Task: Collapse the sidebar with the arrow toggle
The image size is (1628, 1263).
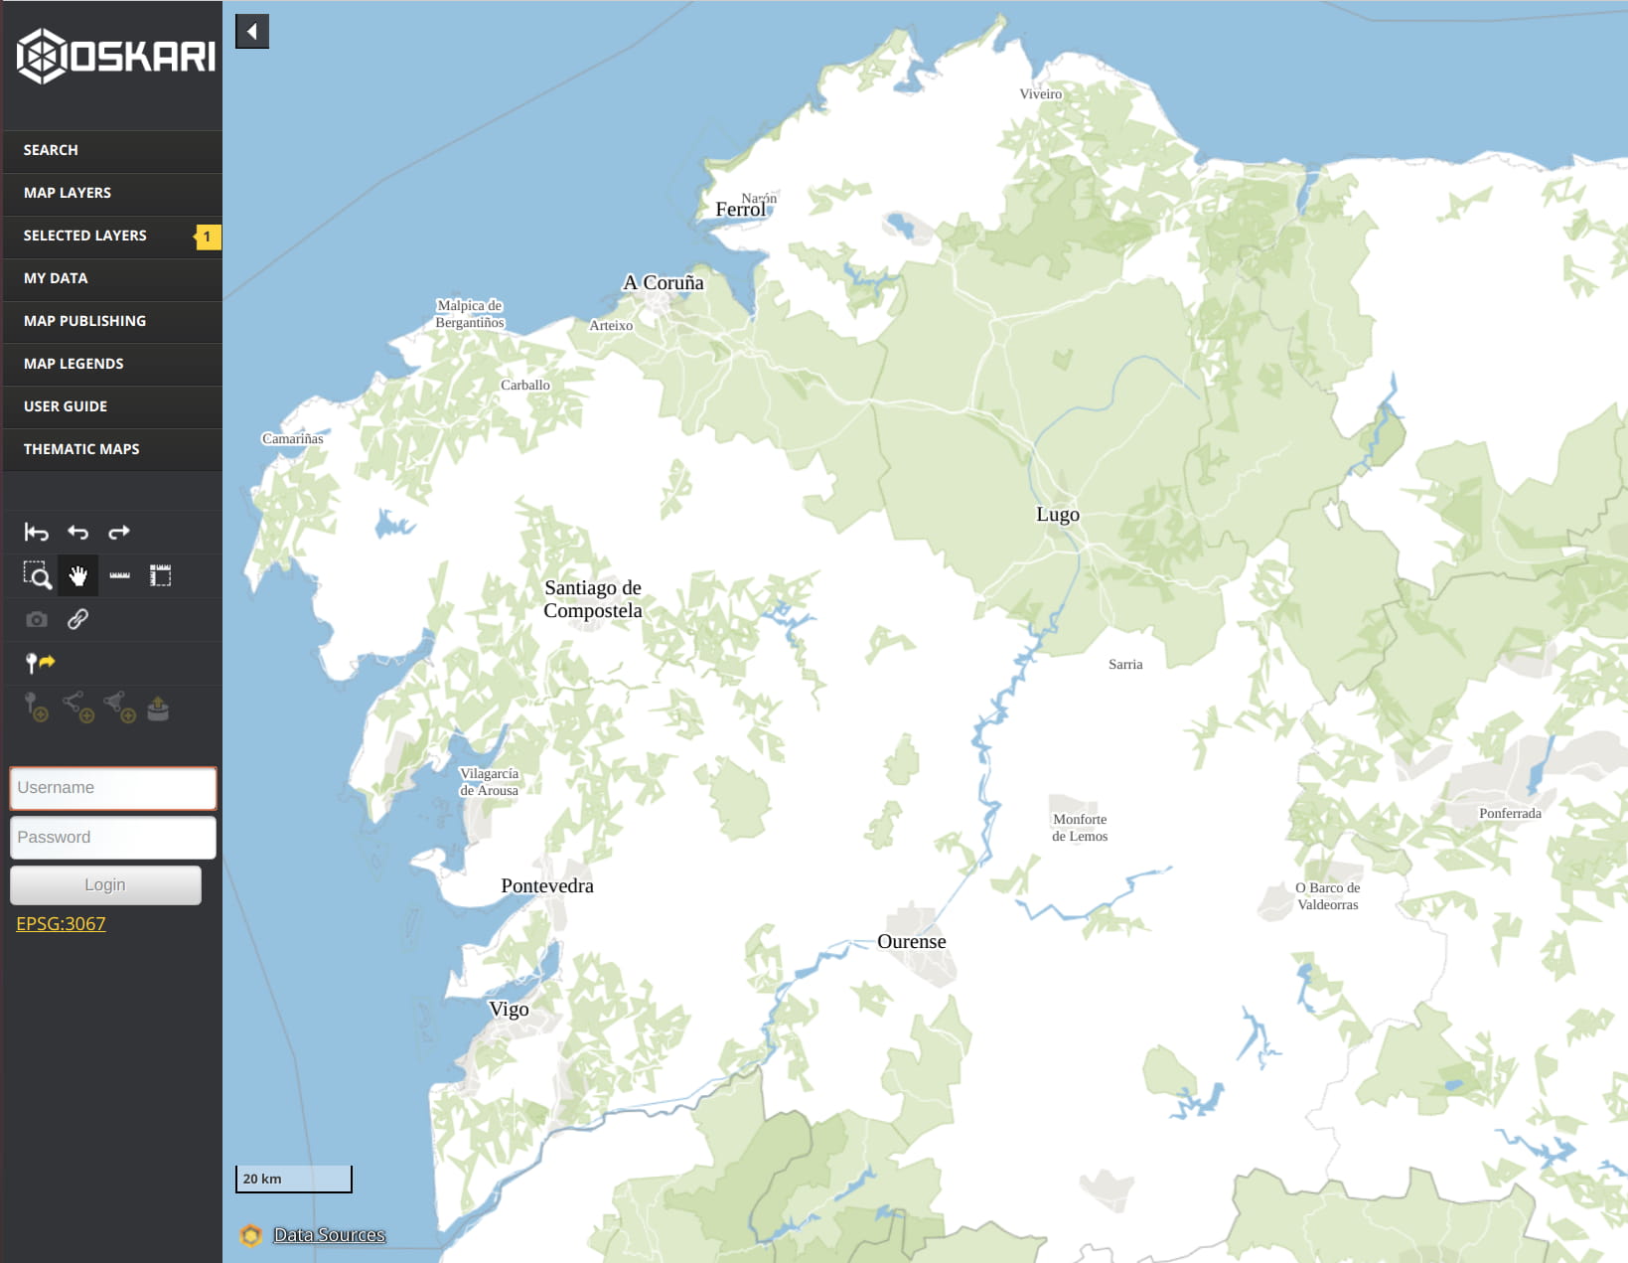Action: 252,32
